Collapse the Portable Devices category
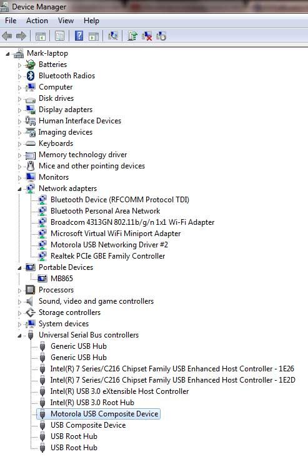The width and height of the screenshot is (308, 464). (x=19, y=268)
